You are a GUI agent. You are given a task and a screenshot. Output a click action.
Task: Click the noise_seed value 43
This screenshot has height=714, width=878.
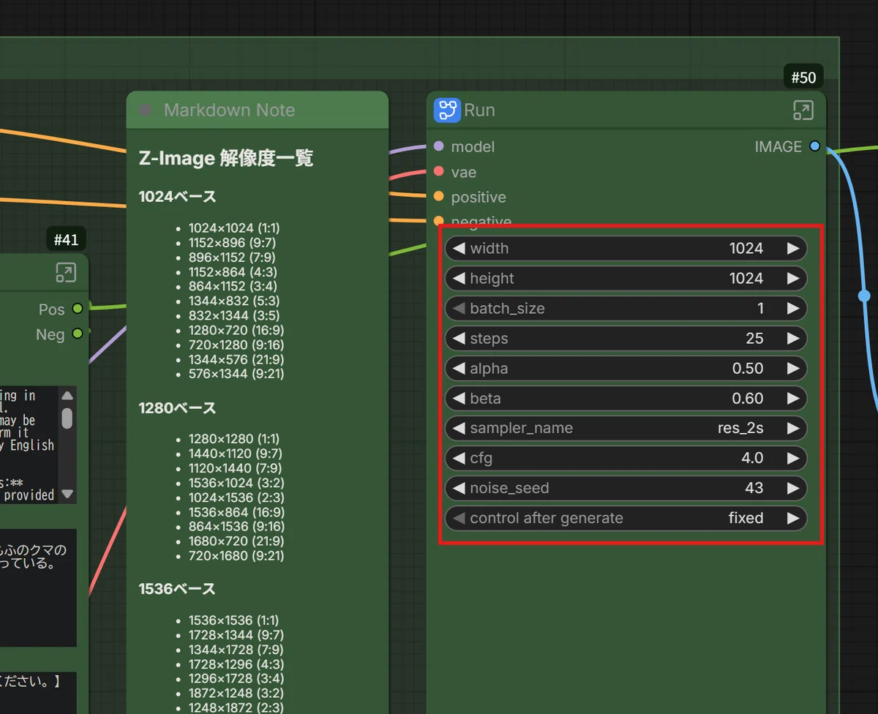click(754, 488)
